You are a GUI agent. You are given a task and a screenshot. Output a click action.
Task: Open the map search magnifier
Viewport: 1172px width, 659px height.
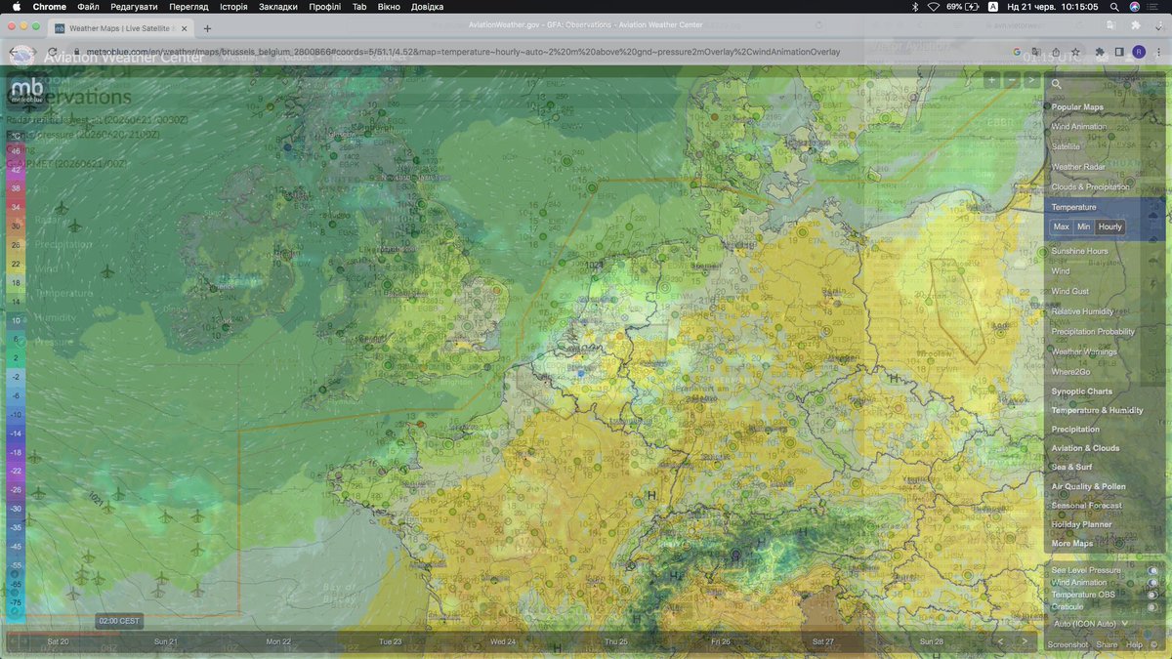1056,85
